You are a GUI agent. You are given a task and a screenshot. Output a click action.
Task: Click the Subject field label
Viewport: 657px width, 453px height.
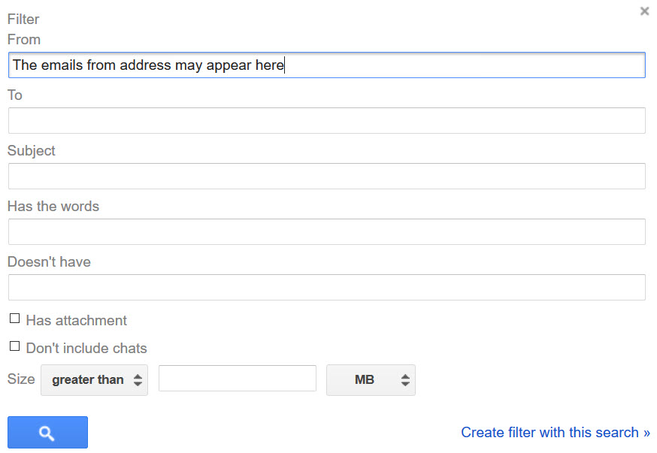pos(32,150)
